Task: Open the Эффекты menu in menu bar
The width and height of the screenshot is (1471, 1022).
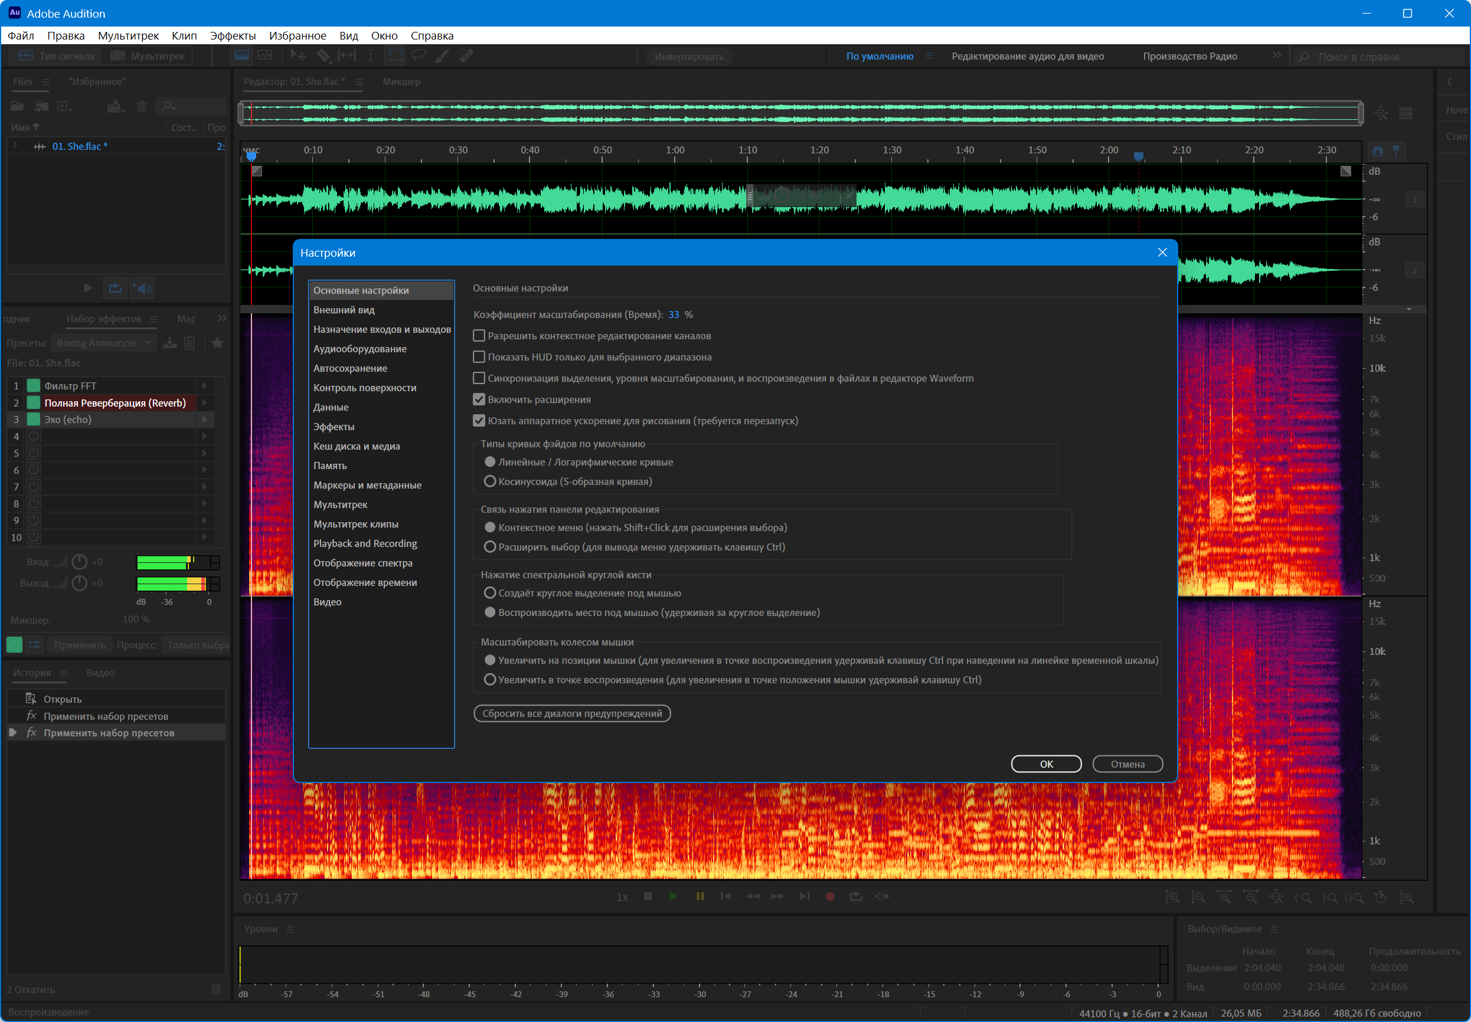Action: (233, 36)
